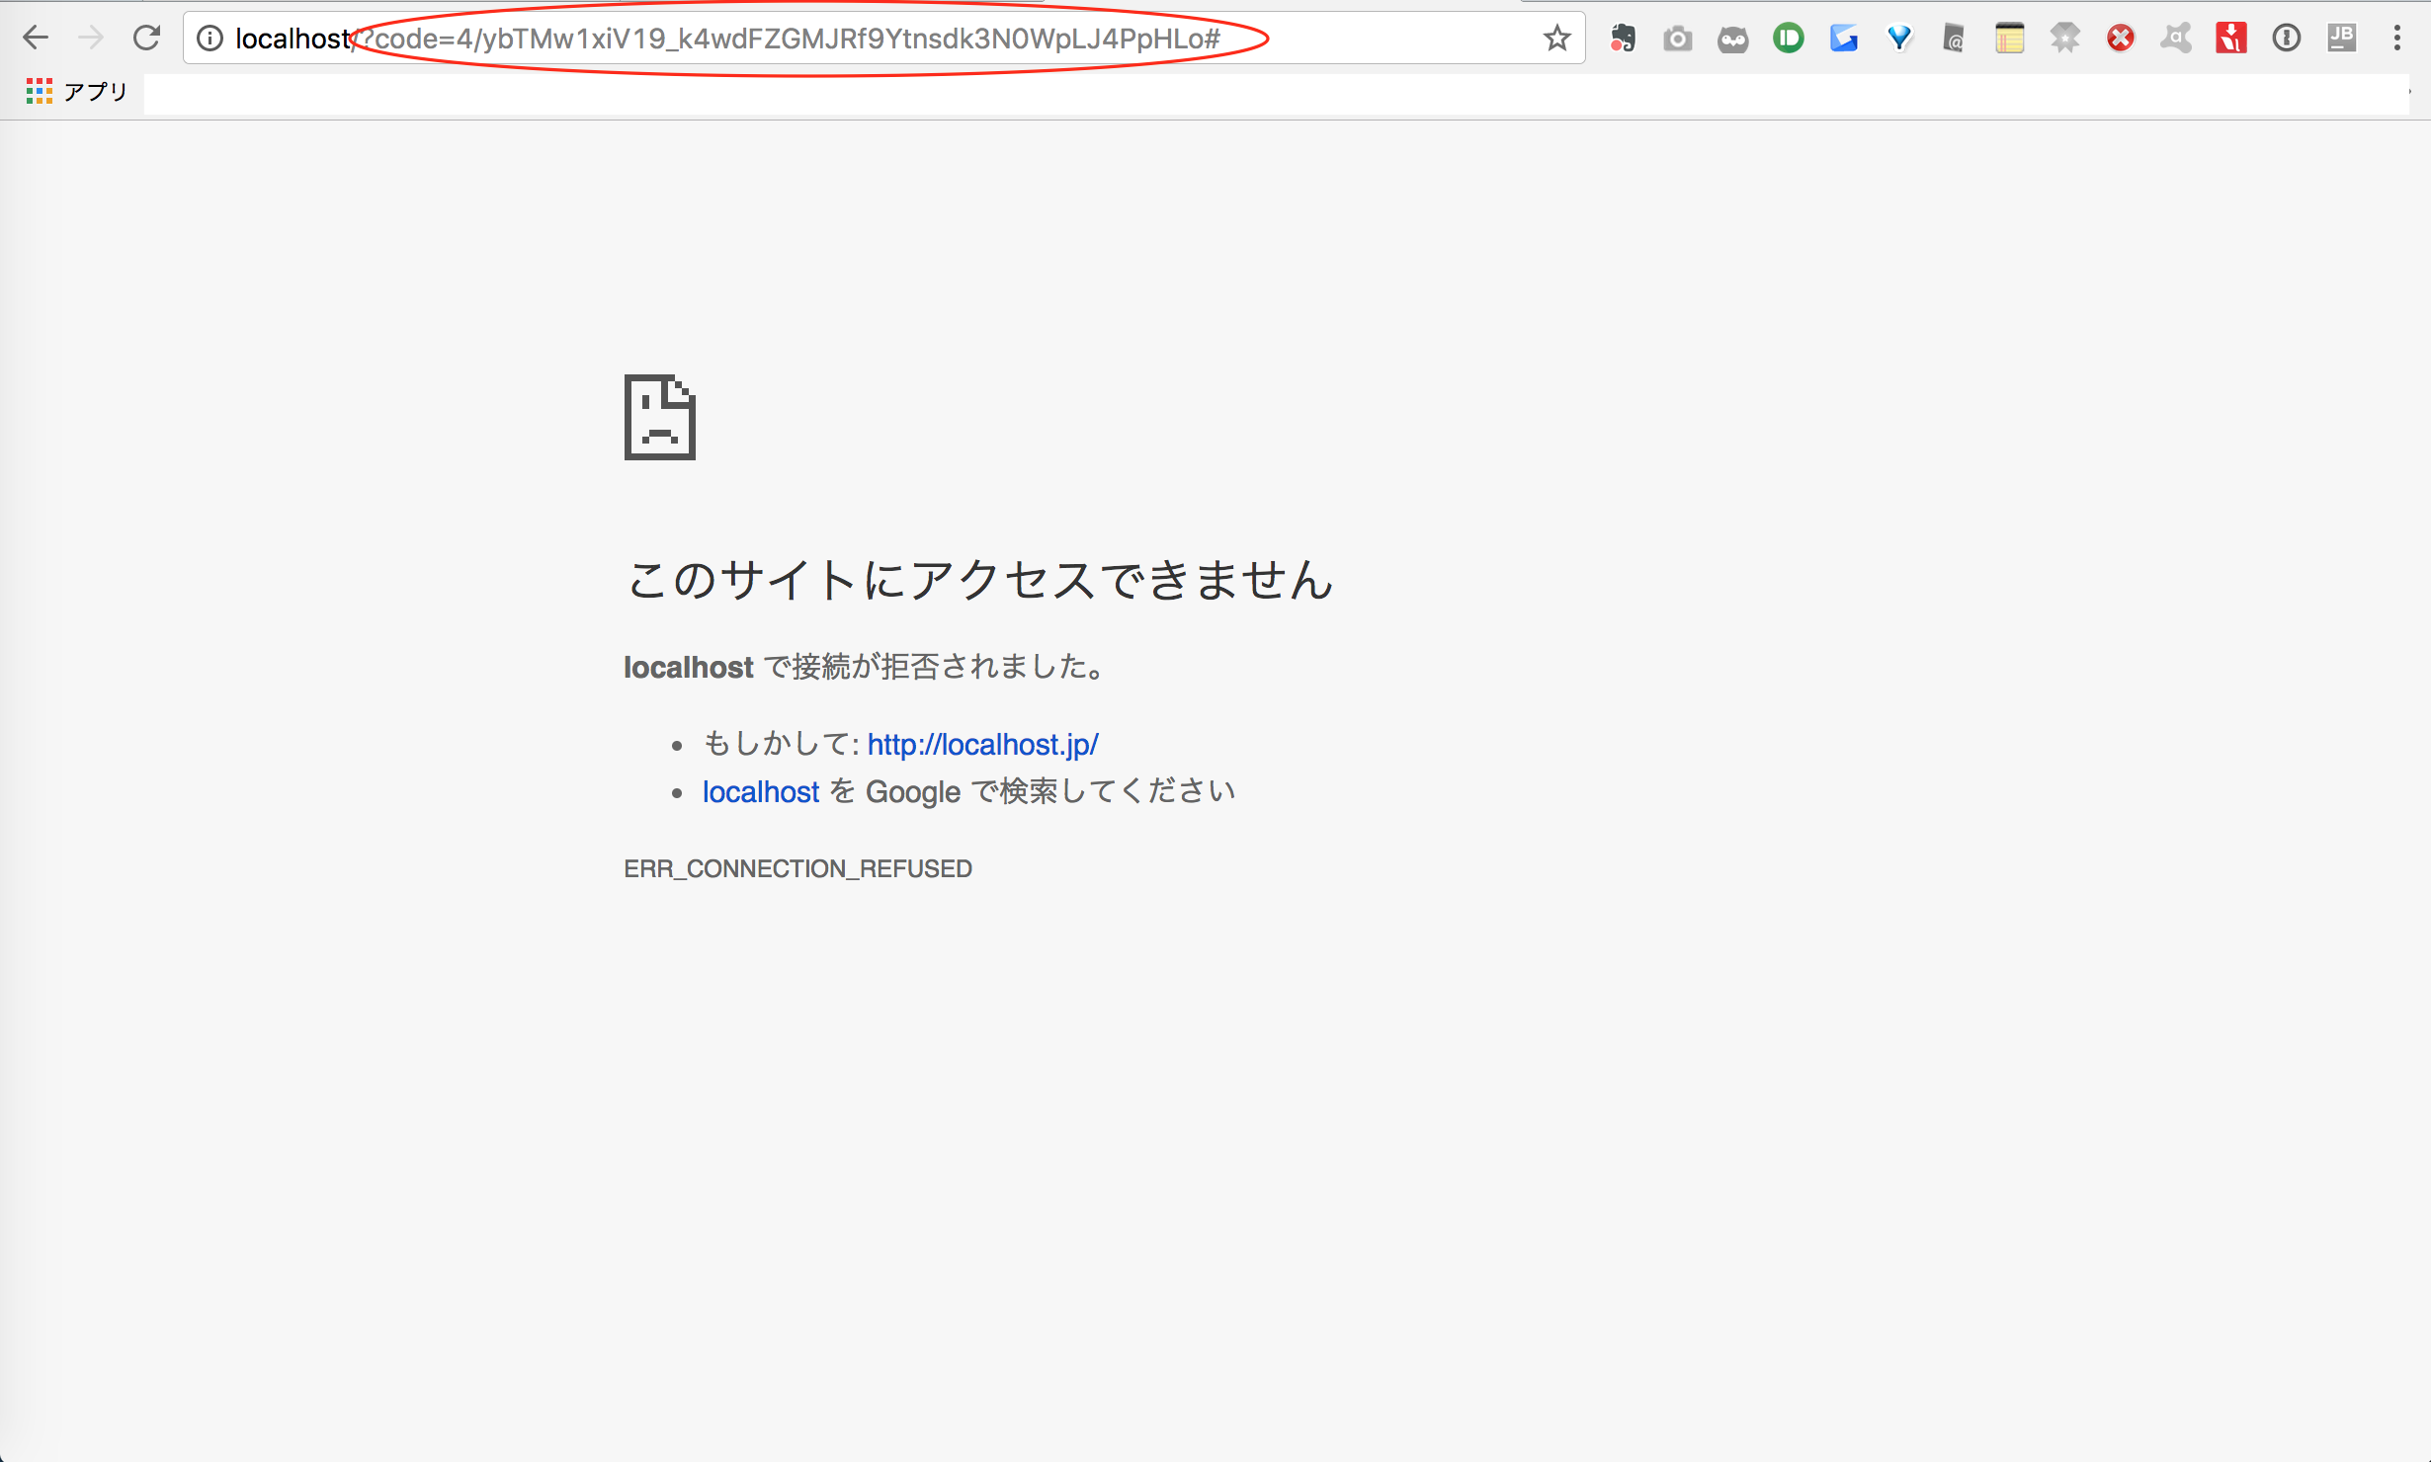The image size is (2431, 1462).
Task: Open the Avast Online Security extension
Action: click(x=2176, y=39)
